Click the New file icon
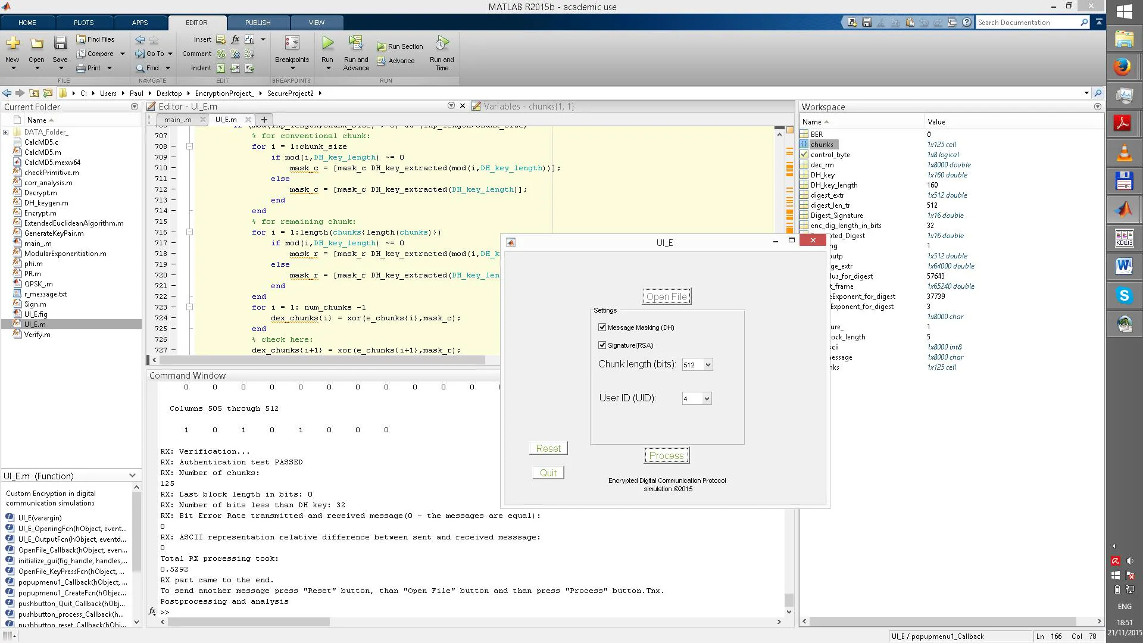This screenshot has width=1143, height=643. (x=13, y=43)
